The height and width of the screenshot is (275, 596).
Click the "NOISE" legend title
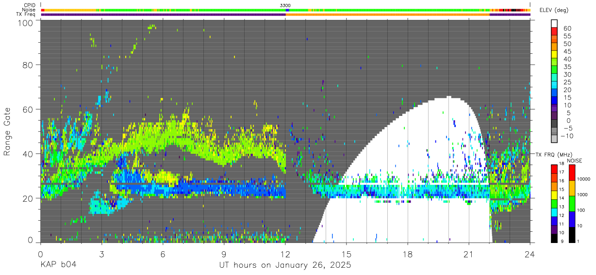click(575, 161)
